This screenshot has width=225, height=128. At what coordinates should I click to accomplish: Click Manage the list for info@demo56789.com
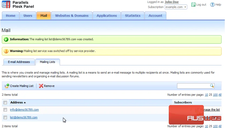210,110
